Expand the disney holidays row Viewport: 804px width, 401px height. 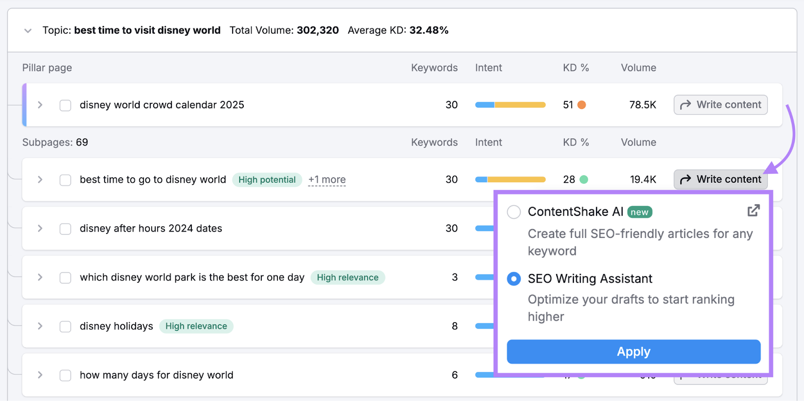[x=40, y=326]
